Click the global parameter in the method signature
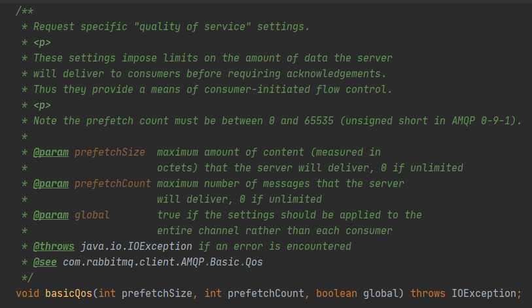 point(381,293)
